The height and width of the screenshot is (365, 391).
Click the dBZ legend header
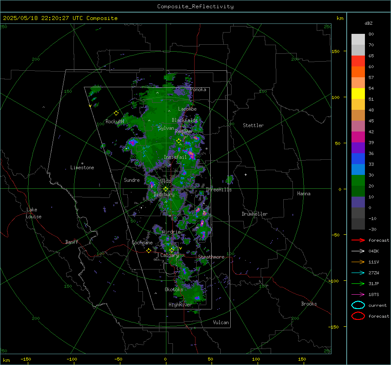368,23
